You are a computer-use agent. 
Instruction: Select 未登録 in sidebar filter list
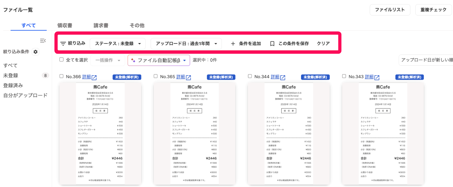(x=11, y=76)
